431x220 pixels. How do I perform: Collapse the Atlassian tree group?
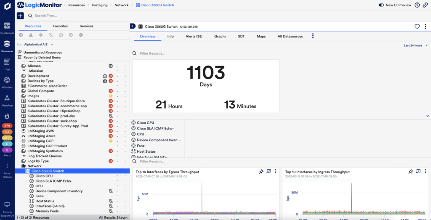pos(24,71)
